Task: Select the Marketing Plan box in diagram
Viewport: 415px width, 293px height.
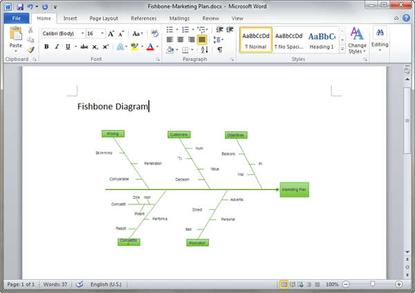Action: [x=295, y=189]
